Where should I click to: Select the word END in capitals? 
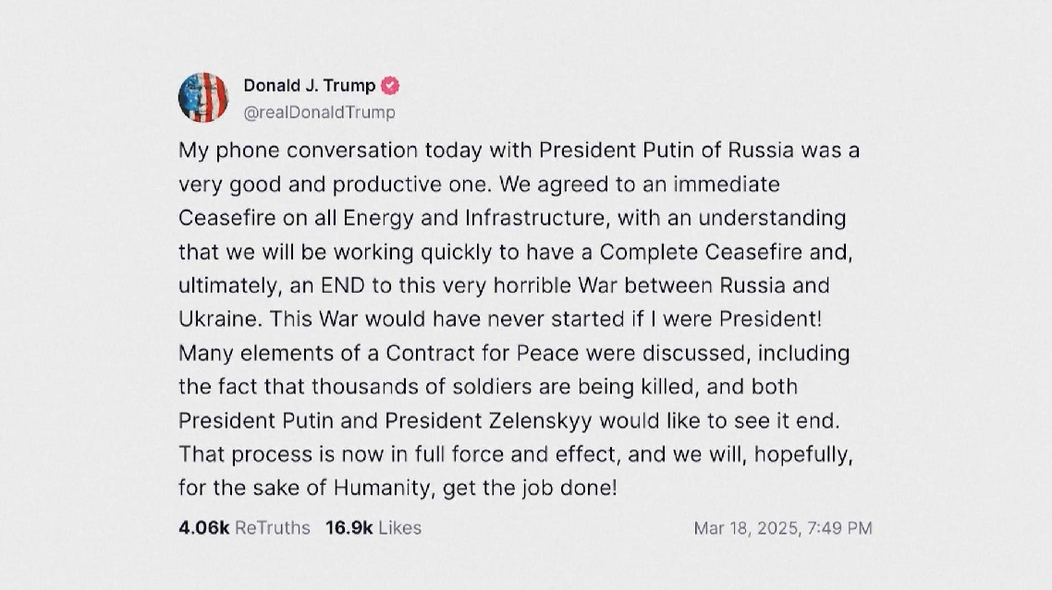343,285
